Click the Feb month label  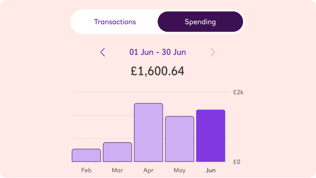86,170
